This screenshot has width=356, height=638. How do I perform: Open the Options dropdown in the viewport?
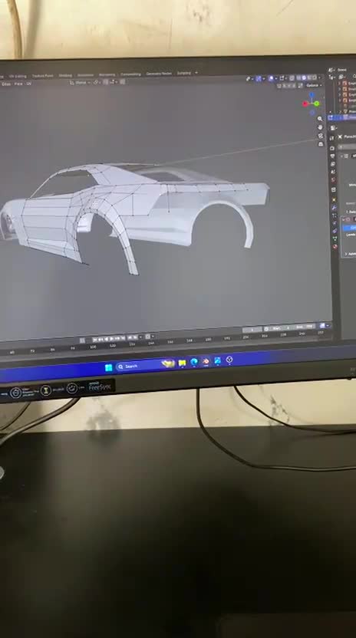313,85
